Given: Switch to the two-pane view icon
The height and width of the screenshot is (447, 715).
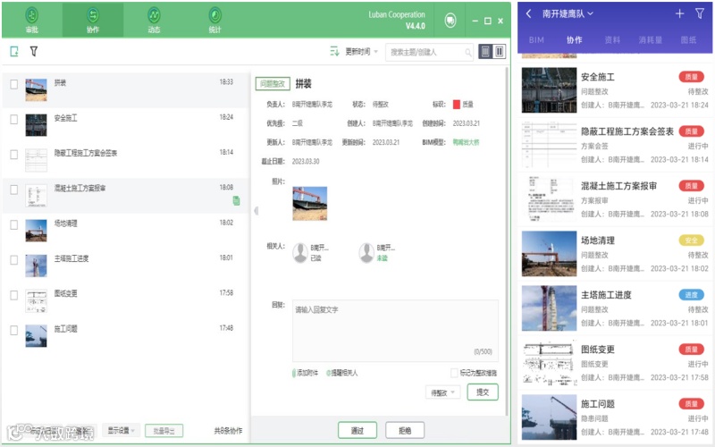Looking at the screenshot, I should pyautogui.click(x=500, y=52).
